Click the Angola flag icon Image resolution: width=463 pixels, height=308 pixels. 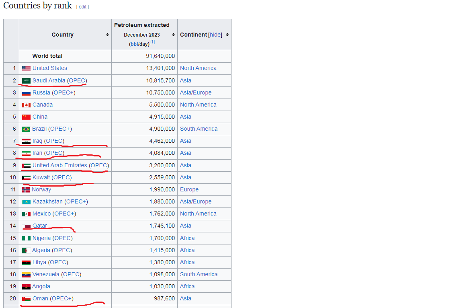tap(26, 287)
